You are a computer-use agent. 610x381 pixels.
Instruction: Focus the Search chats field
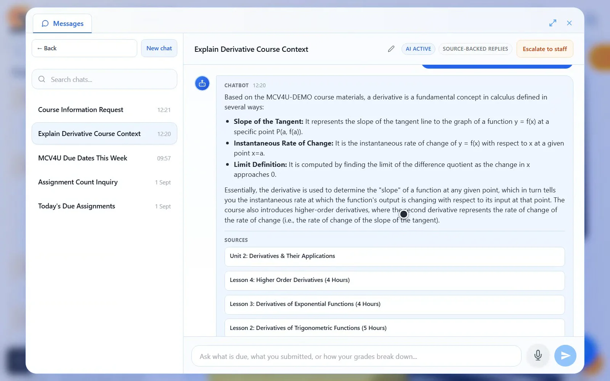click(104, 79)
